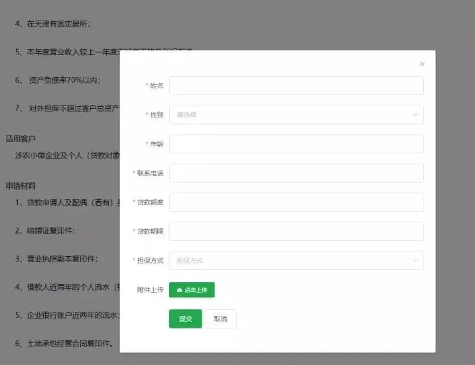Submit the form with 提交 button
The image size is (475, 365).
185,319
